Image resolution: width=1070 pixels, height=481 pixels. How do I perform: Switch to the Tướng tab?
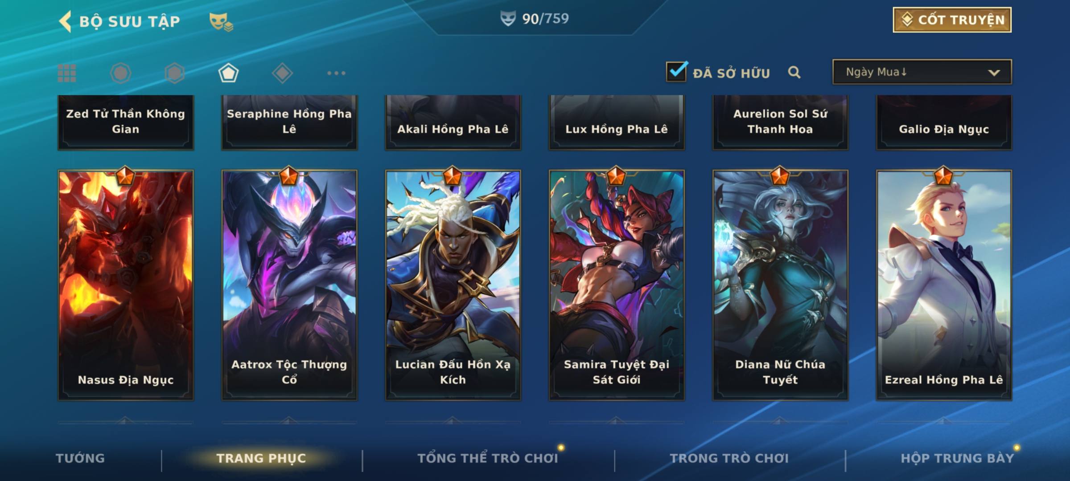80,458
